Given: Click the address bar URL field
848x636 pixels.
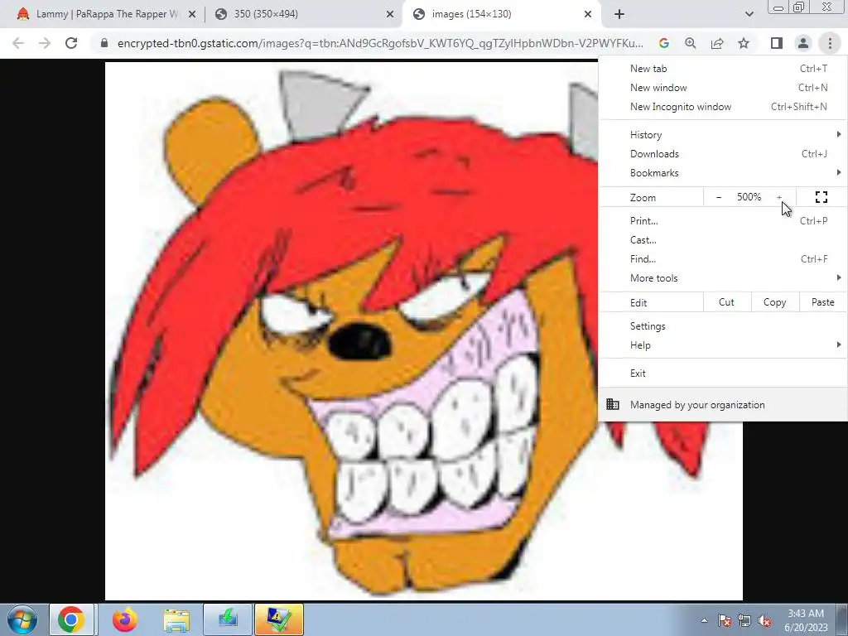Looking at the screenshot, I should pos(379,43).
